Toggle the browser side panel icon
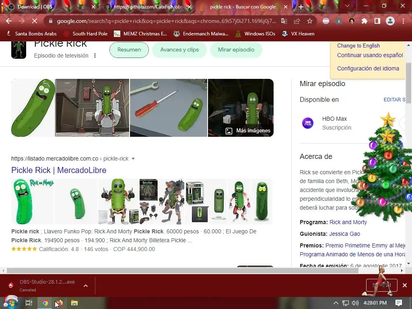This screenshot has width=412, height=309. [x=377, y=21]
